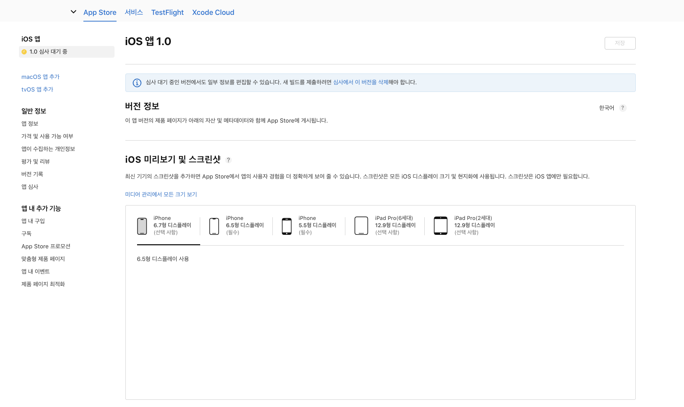The image size is (684, 407).
Task: Click the 버전 정보 heading
Action: [142, 106]
